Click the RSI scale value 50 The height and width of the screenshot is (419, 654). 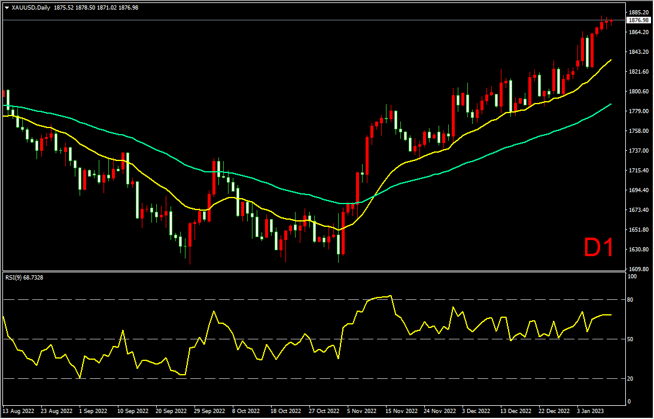631,339
